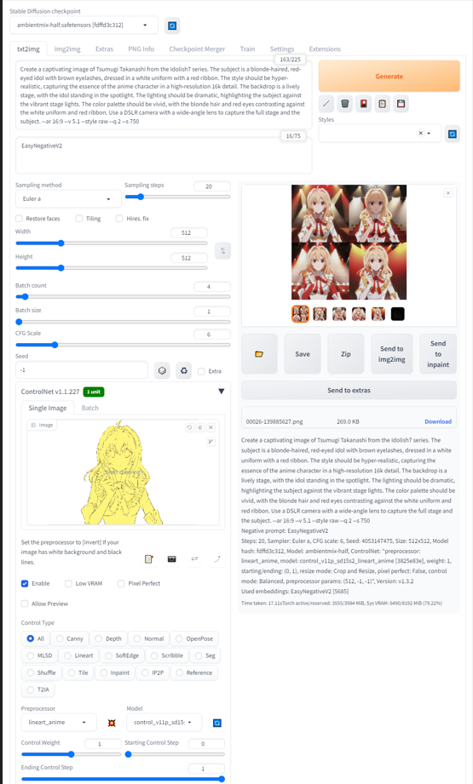Click the dice icon to randomize seed
This screenshot has width=473, height=784.
(x=162, y=370)
